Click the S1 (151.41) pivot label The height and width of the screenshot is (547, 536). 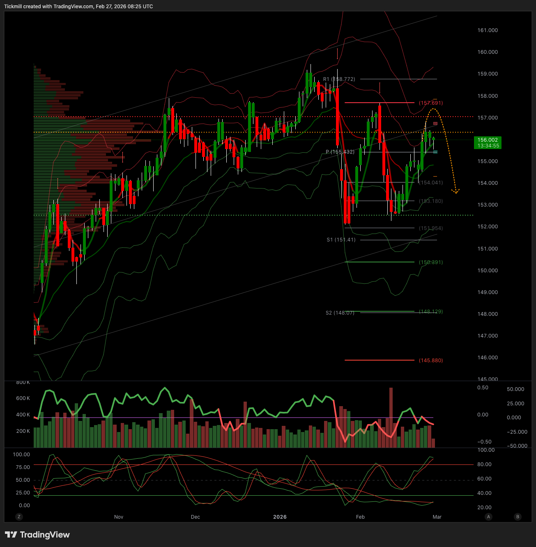341,240
